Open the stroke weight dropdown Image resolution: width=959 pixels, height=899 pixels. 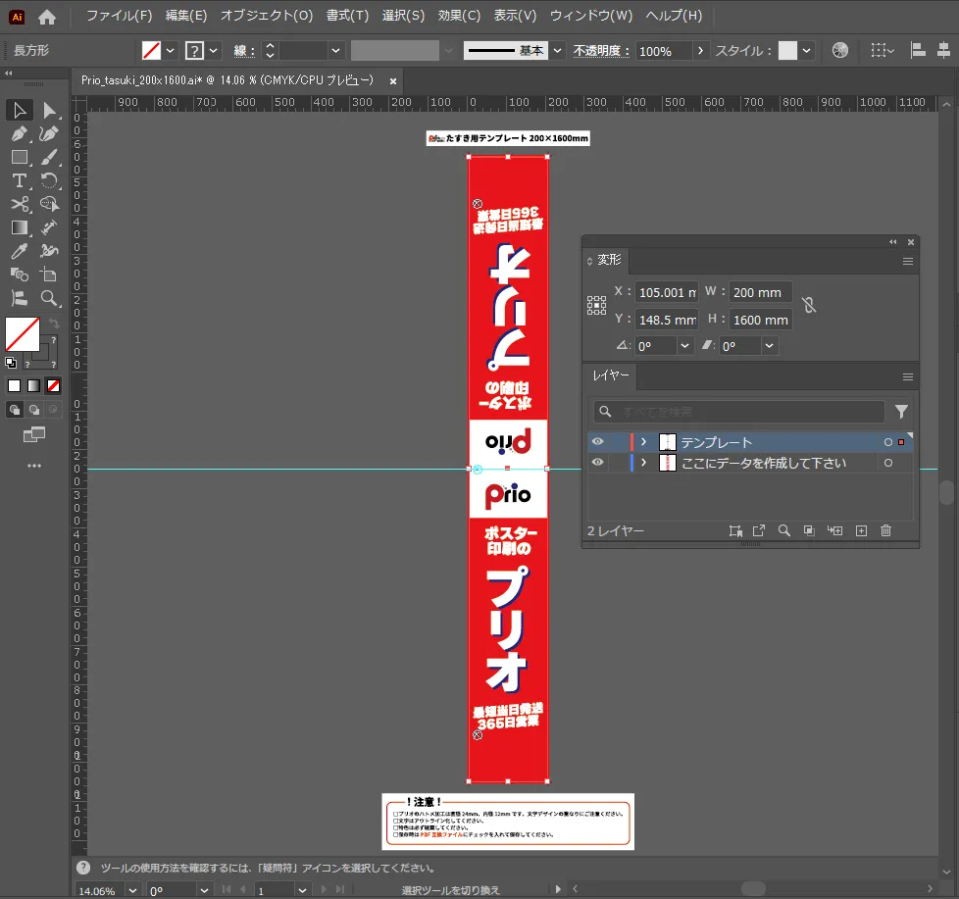click(x=335, y=51)
